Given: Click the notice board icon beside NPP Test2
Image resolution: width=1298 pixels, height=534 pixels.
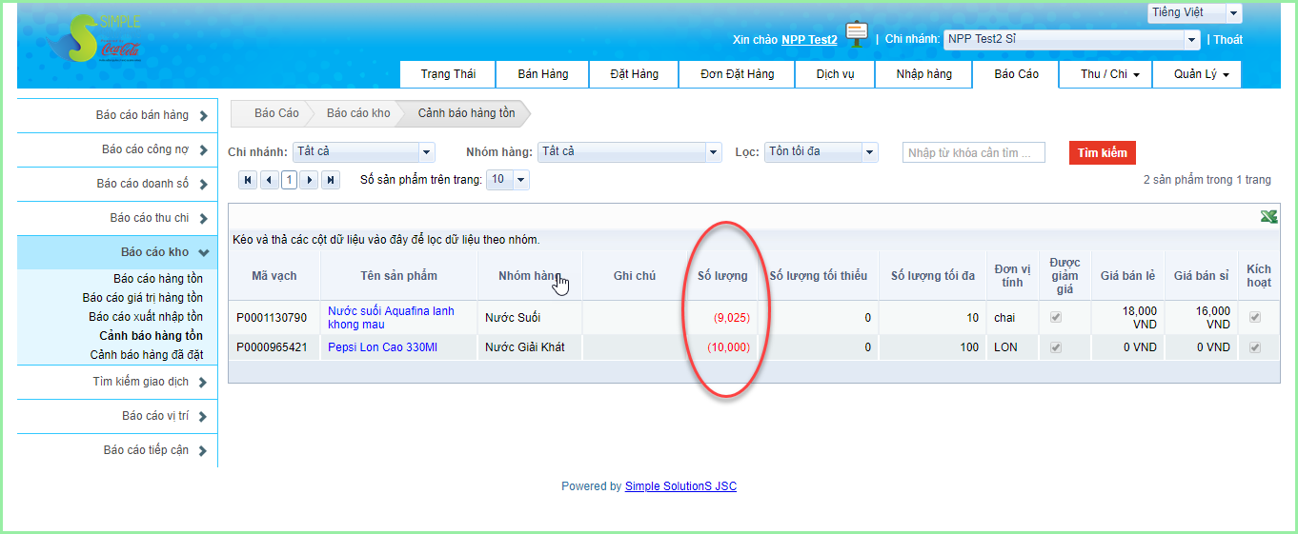Looking at the screenshot, I should [857, 34].
